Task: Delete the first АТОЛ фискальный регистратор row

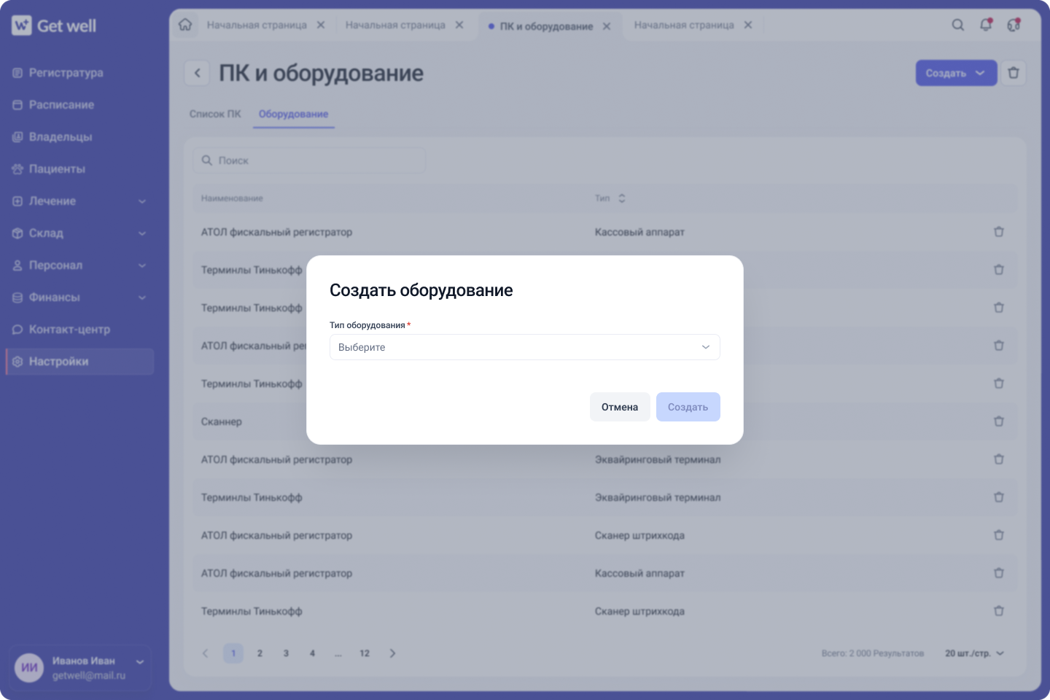Action: click(x=999, y=232)
